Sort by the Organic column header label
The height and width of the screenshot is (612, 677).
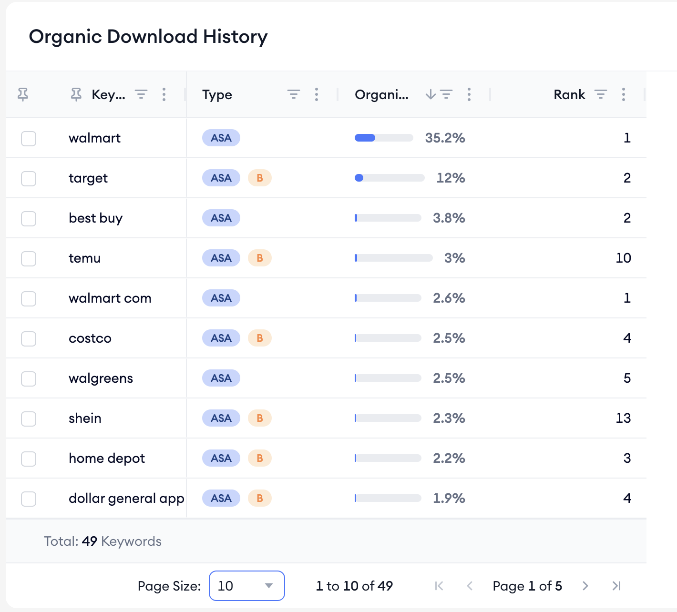coord(381,95)
